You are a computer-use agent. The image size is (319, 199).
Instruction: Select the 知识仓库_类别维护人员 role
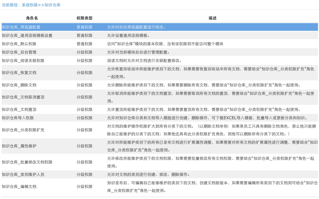pos(23,174)
